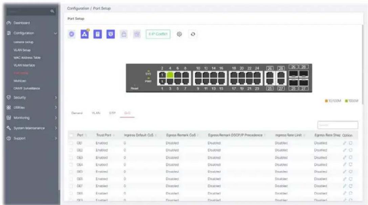Click the edit pencil for GE7
The image size is (368, 205).
click(x=345, y=186)
